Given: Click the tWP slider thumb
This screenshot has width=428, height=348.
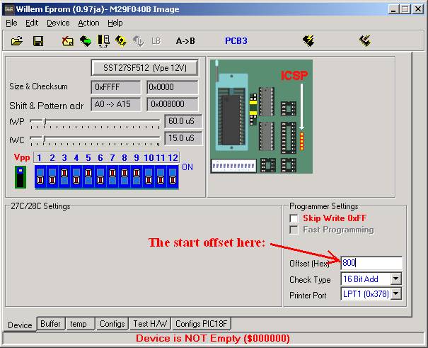Looking at the screenshot, I should pos(45,121).
